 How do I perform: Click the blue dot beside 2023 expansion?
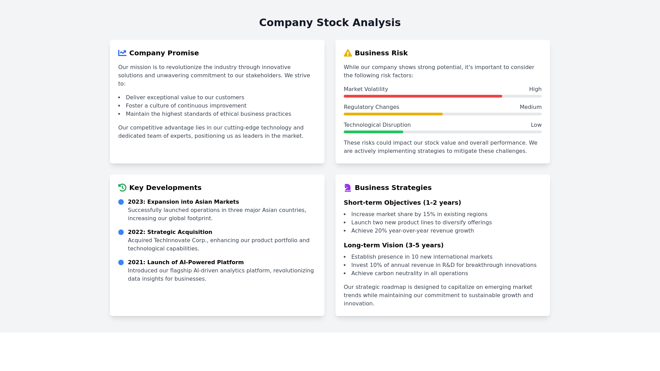121,202
